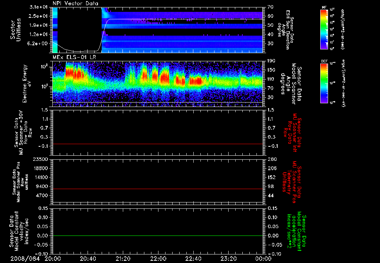Click the 23:20 time axis label
380x263 pixels.
(228, 258)
